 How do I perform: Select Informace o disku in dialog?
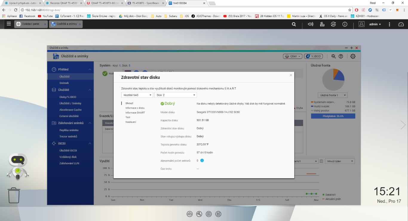[x=135, y=108]
